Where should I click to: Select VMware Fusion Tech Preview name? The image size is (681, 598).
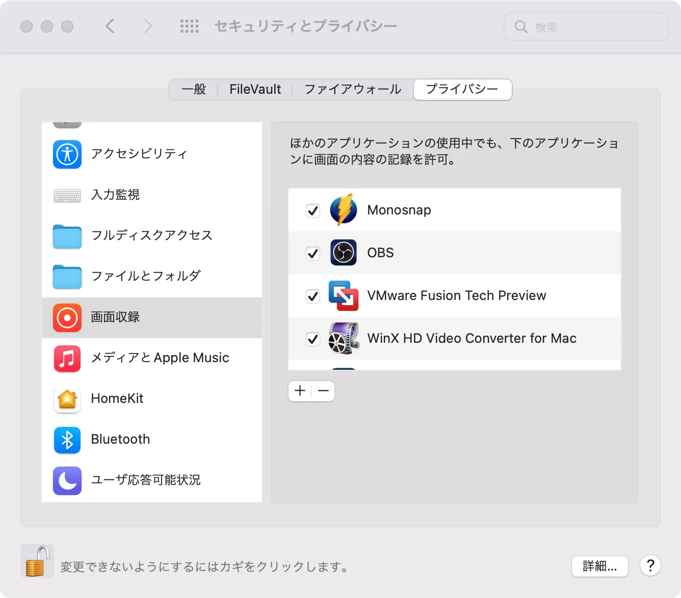click(x=457, y=295)
